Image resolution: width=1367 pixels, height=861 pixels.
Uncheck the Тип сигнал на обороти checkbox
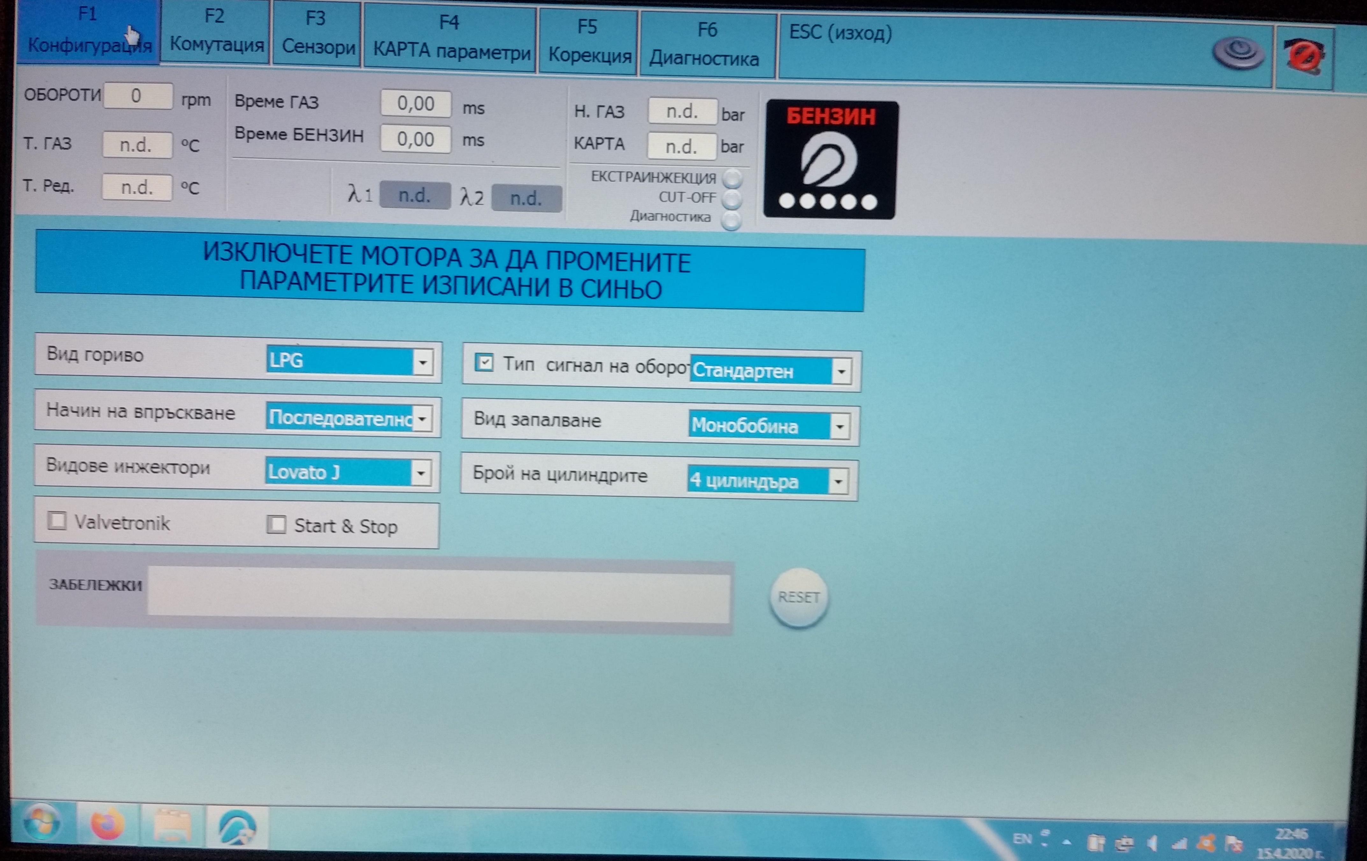click(484, 362)
